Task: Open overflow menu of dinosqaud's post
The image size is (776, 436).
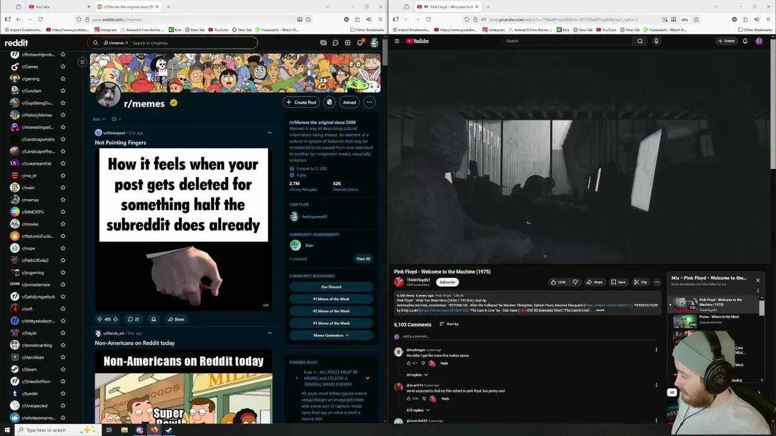Action: click(270, 133)
